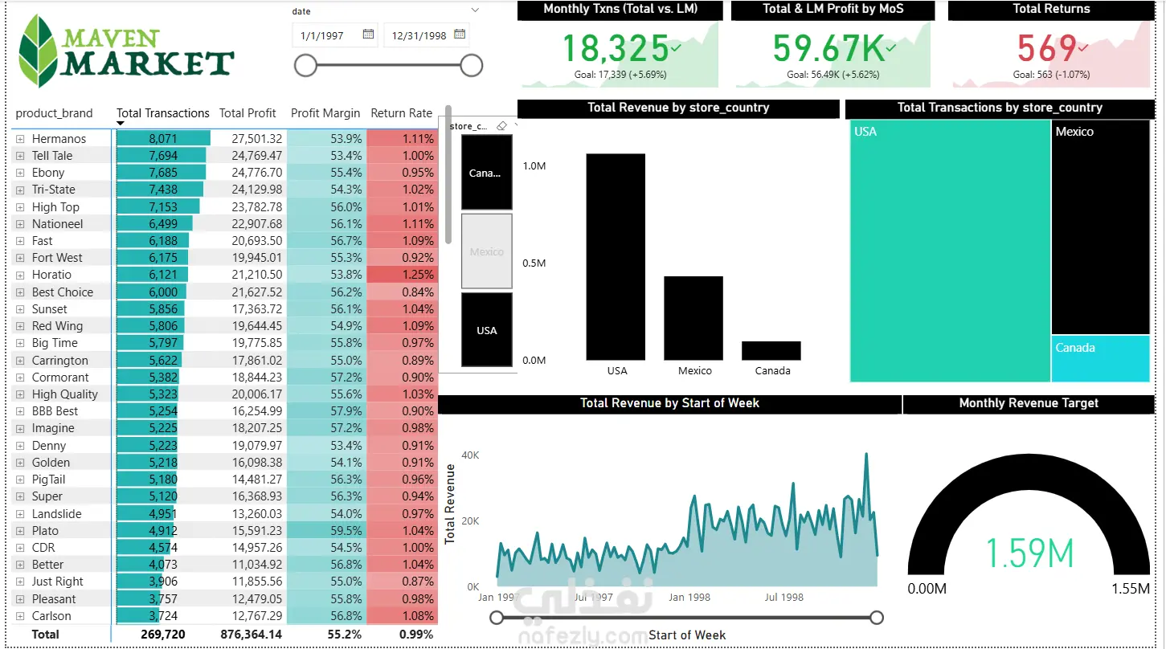The height and width of the screenshot is (649, 1166).
Task: Expand the Carrington brand row
Action: (x=21, y=361)
